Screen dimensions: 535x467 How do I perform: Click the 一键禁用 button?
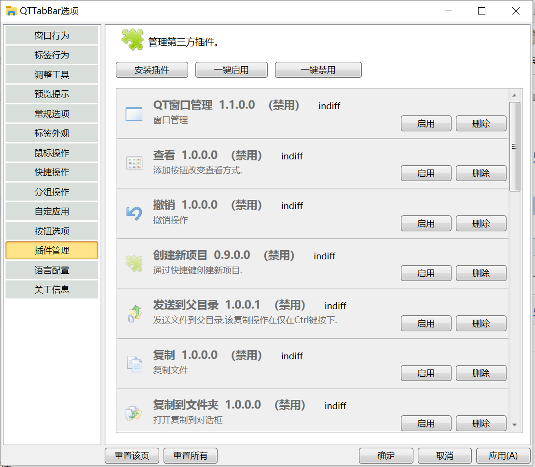pos(318,70)
